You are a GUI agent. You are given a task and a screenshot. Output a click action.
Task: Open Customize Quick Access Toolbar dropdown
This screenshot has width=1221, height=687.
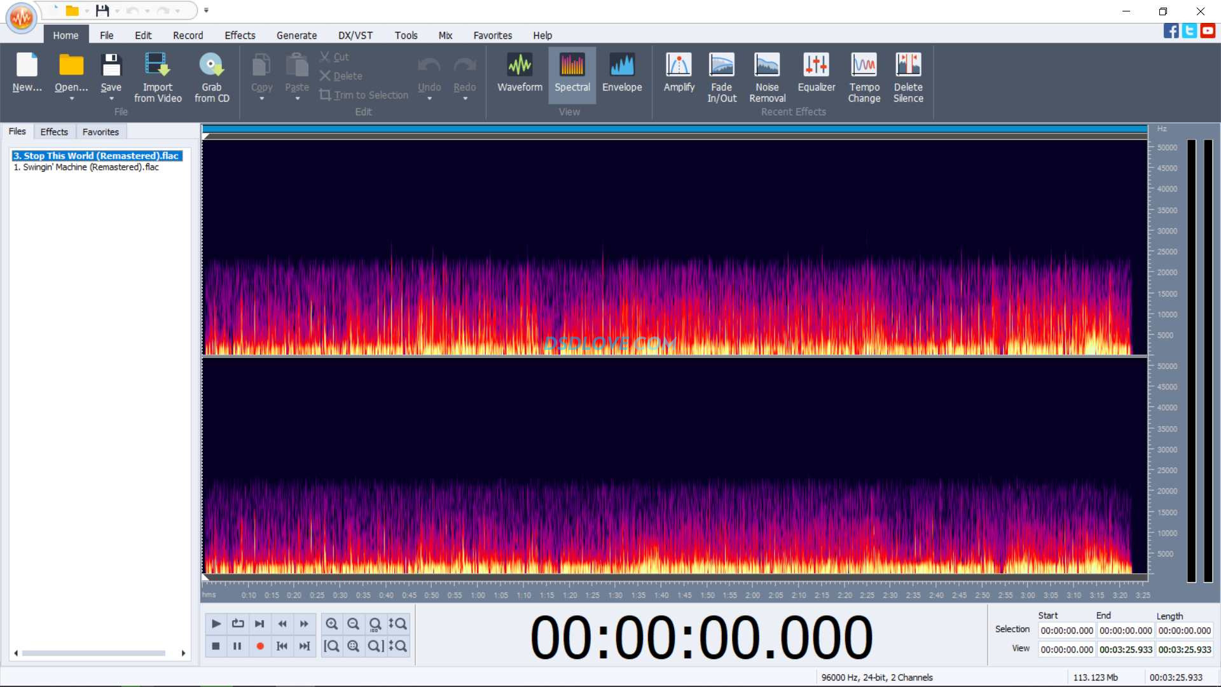tap(206, 11)
